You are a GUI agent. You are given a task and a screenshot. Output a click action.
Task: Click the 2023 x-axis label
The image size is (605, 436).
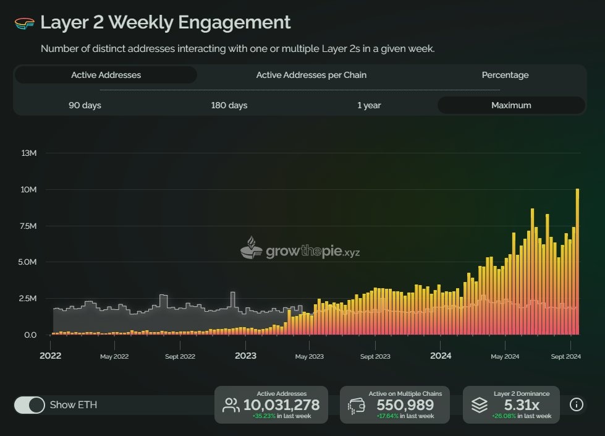[x=245, y=356]
